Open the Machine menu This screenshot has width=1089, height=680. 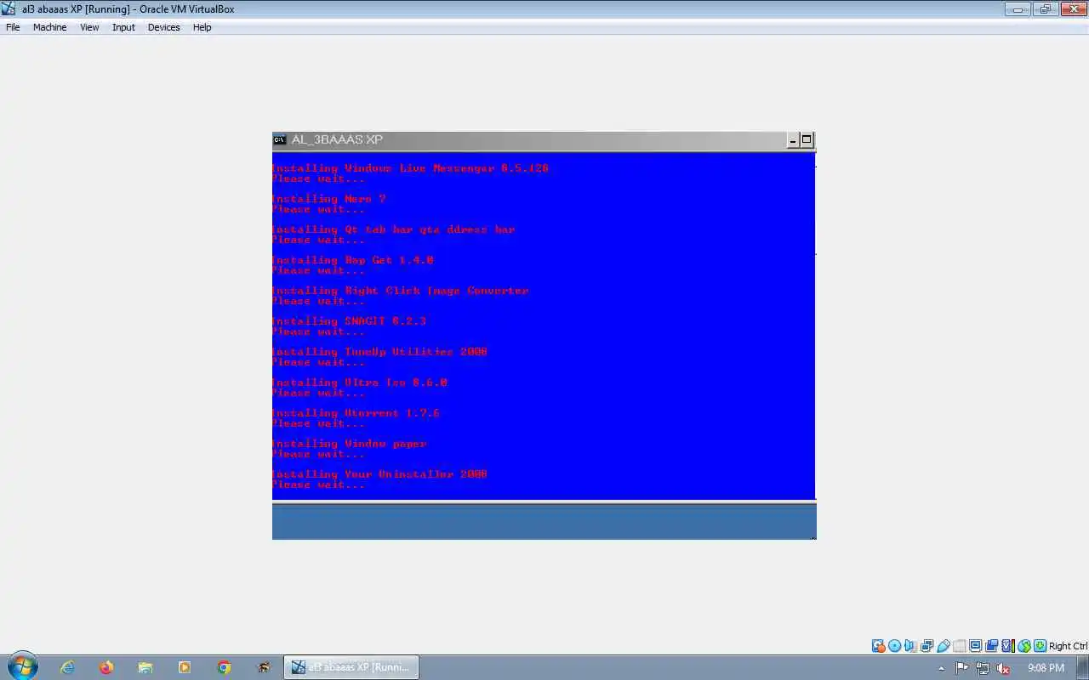click(49, 27)
